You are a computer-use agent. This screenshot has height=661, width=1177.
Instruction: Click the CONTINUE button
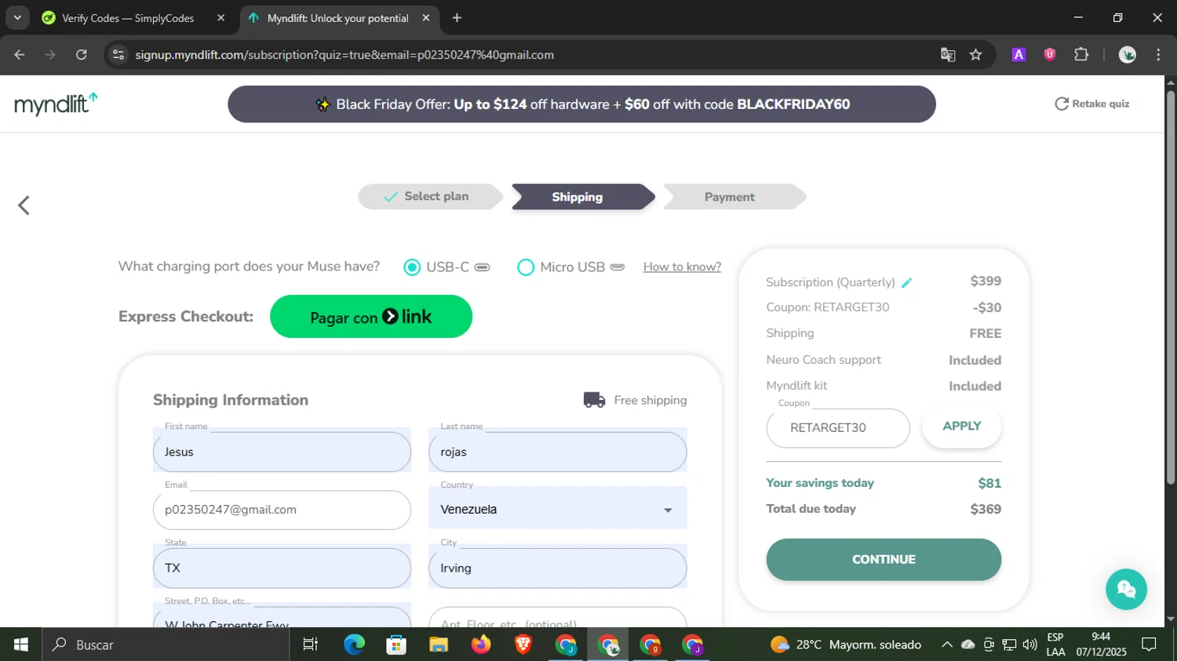[884, 560]
